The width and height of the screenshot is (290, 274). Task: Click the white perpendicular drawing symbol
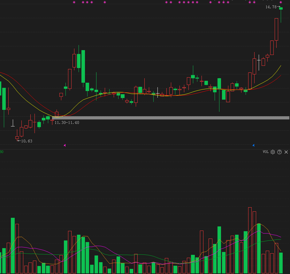[x=13, y=123]
